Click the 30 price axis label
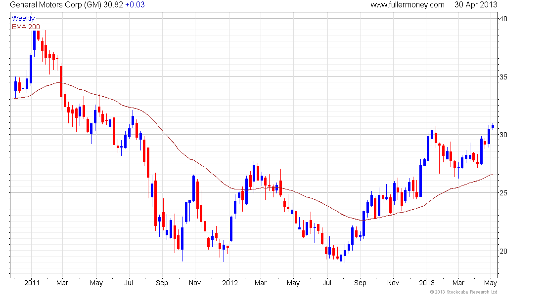 click(503, 135)
